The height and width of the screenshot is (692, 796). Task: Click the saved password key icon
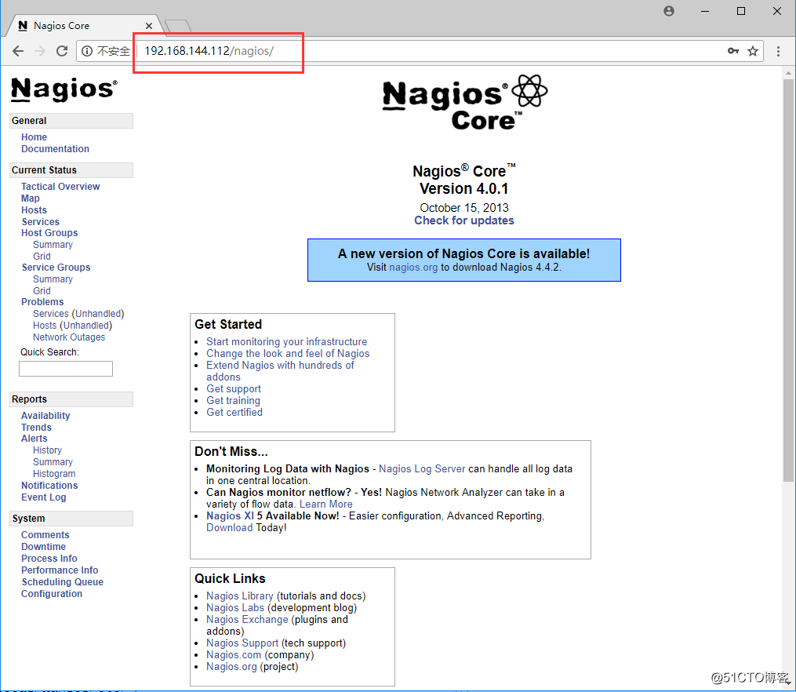coord(733,51)
